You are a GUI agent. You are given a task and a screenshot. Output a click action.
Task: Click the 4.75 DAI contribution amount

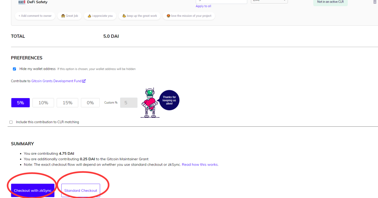[x=66, y=154]
